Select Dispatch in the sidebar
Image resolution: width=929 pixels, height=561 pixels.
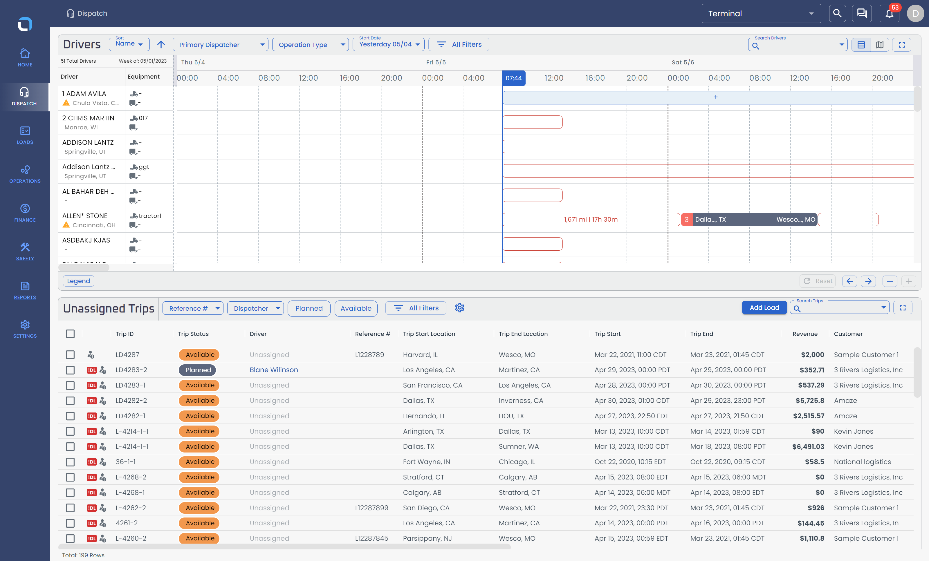(x=24, y=97)
